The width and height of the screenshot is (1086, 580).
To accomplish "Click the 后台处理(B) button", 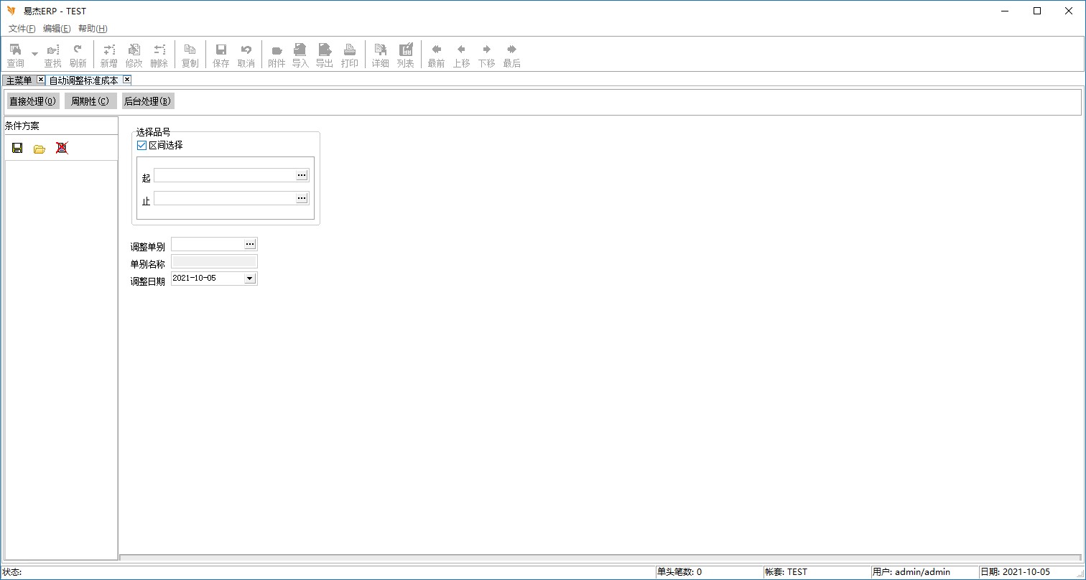I will tap(147, 101).
